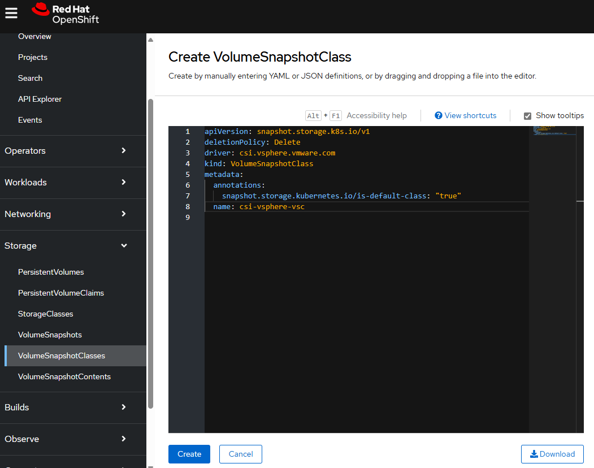
Task: Collapse the Storage section
Action: (73, 245)
